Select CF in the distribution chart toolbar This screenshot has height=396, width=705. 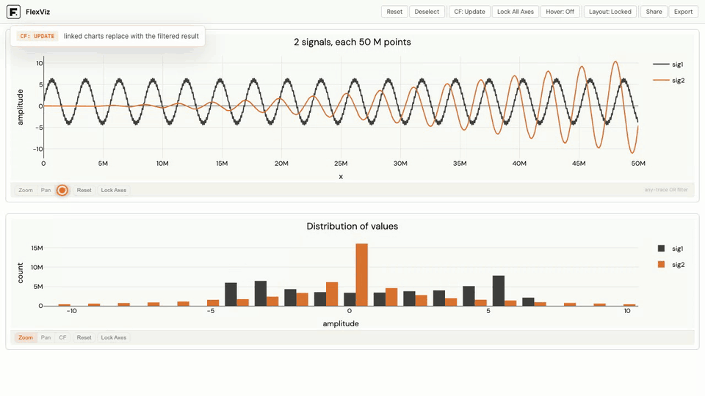(x=62, y=337)
